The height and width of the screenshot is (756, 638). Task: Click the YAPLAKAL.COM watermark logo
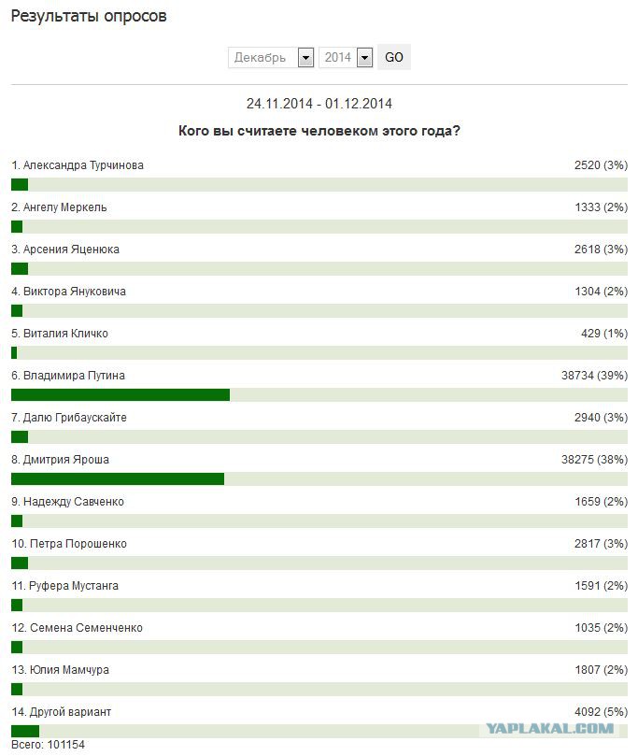click(549, 729)
